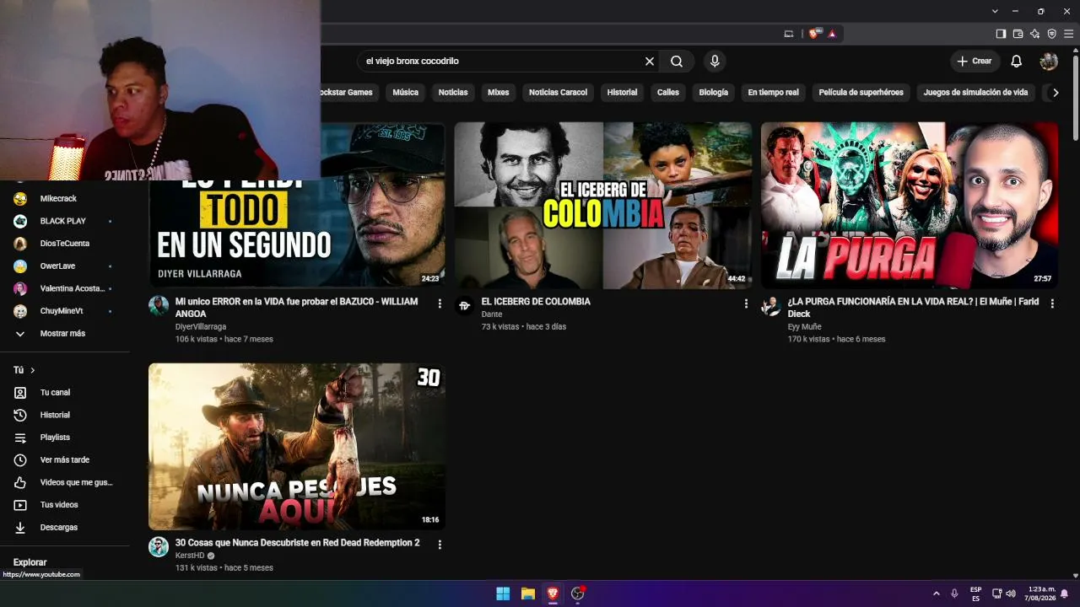This screenshot has width=1080, height=607.
Task: Select the Biología filter chip
Action: (713, 92)
